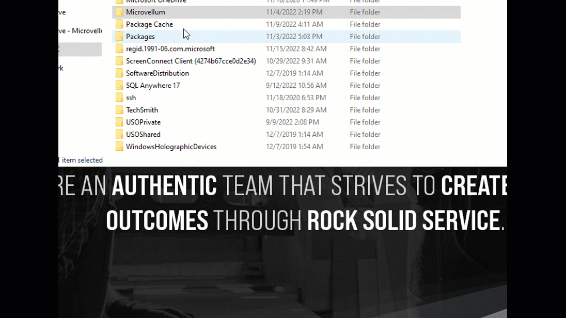
Task: Select the WindowsHolographicDevices folder icon
Action: coord(119,147)
